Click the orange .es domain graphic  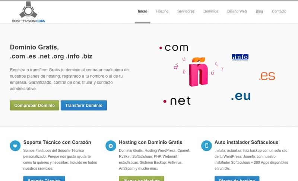(267, 76)
